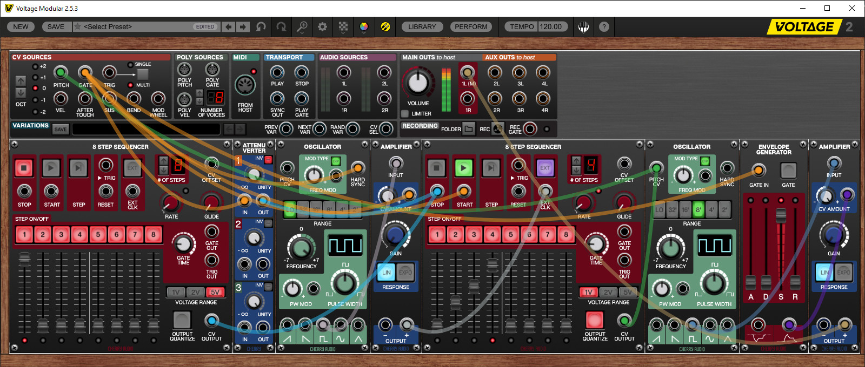
Task: Set octave to +2
Action: 35,66
